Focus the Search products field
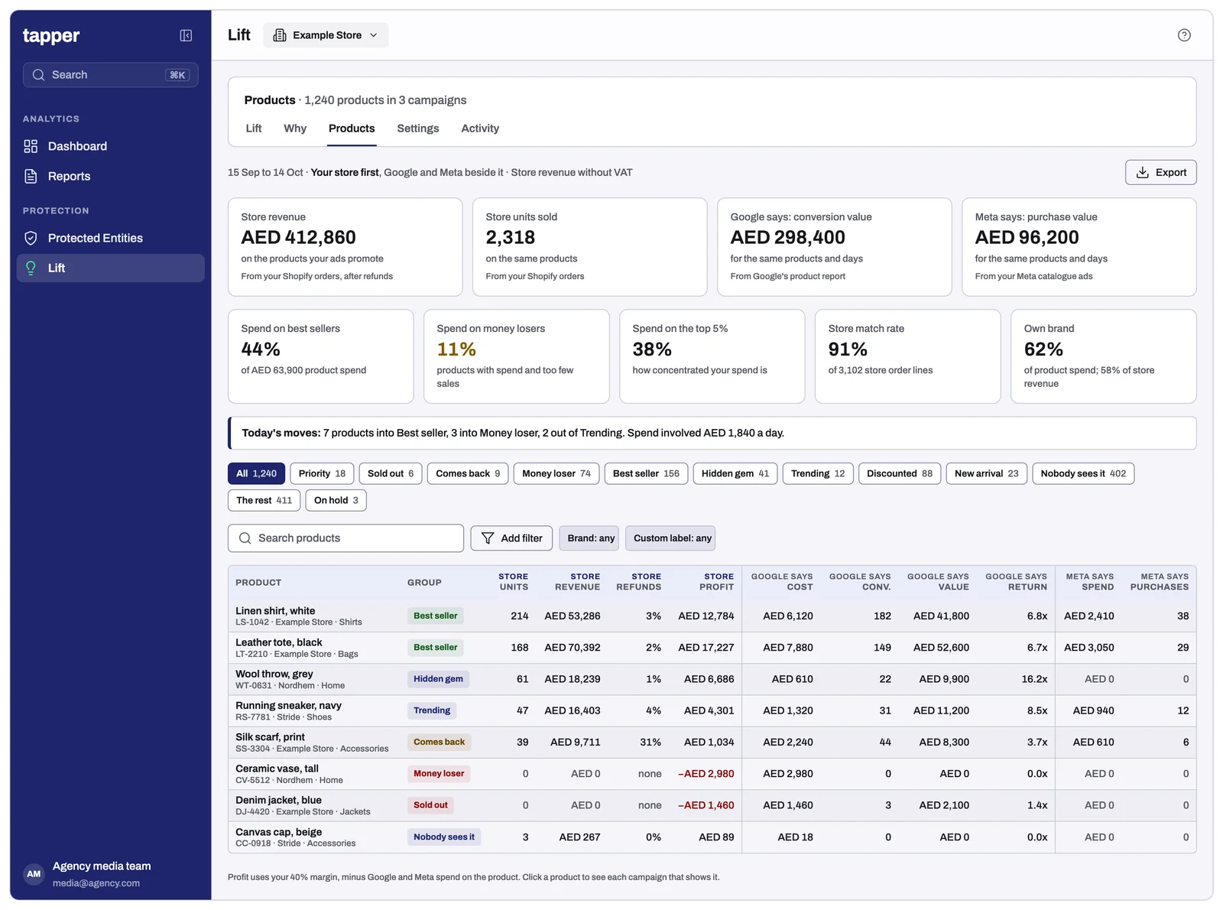The height and width of the screenshot is (910, 1223). (x=345, y=538)
